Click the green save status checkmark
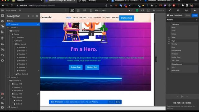 [137, 10]
